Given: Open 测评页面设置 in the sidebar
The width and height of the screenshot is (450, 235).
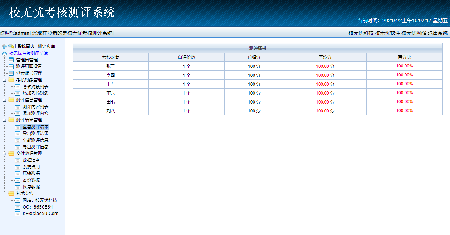Looking at the screenshot, I should click(29, 66).
